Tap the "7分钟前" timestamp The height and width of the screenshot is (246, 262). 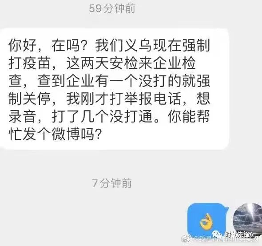pos(112,183)
